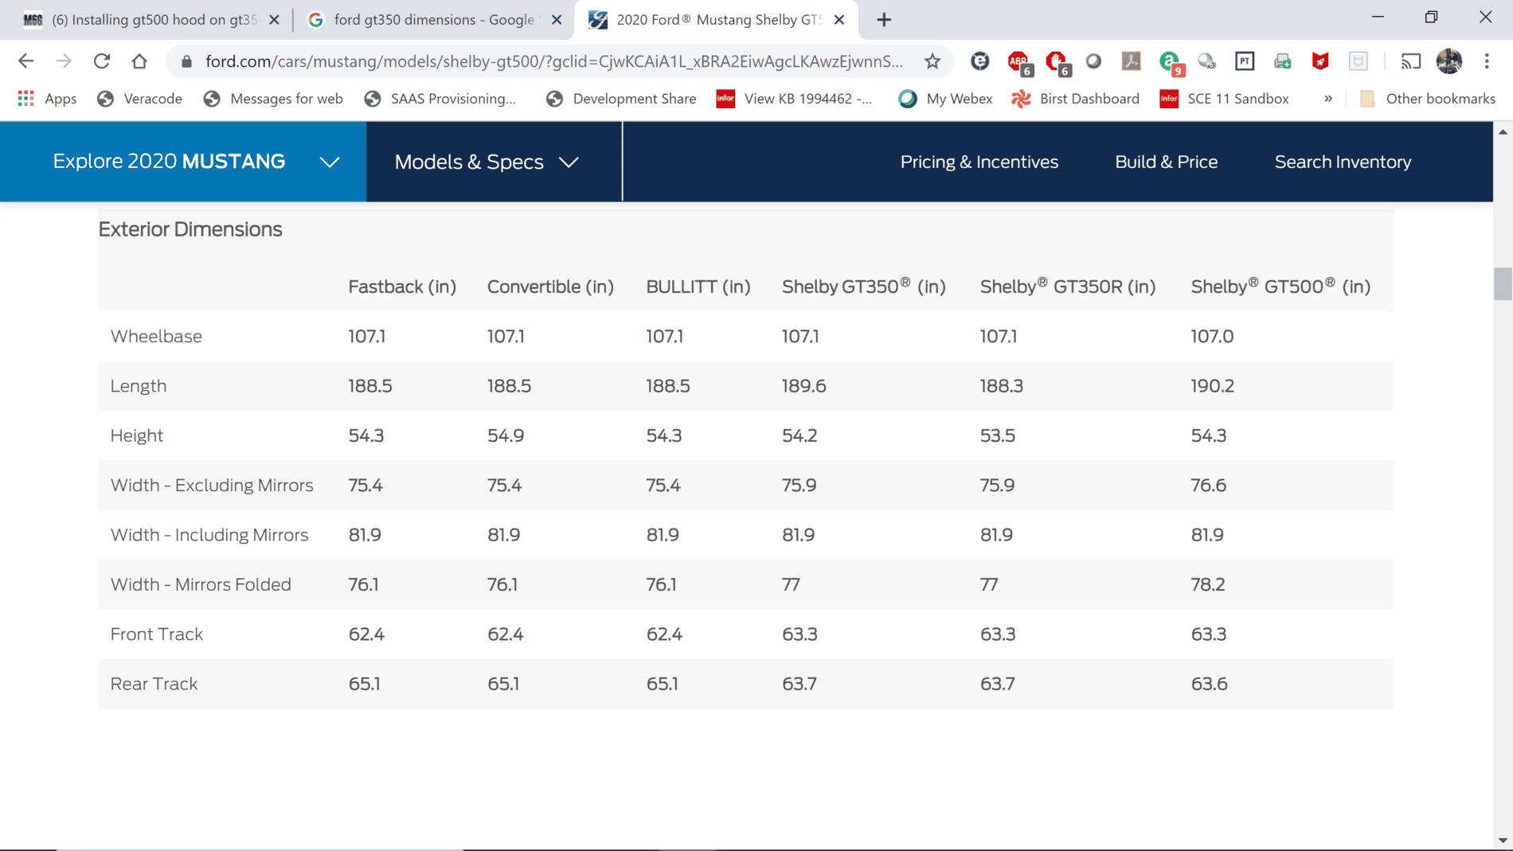Select the Shelby GT500 length value 190.2
This screenshot has height=851, width=1513.
pyautogui.click(x=1212, y=386)
